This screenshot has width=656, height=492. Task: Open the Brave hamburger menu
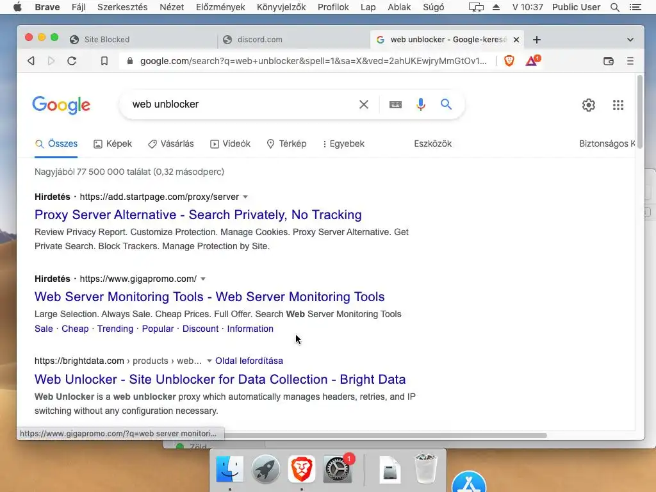[630, 61]
